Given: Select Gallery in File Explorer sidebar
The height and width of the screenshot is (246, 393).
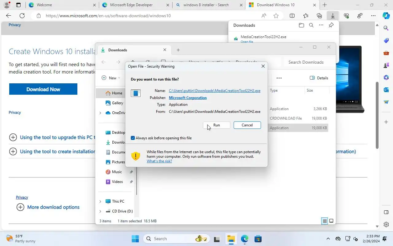Looking at the screenshot, I should tap(117, 103).
